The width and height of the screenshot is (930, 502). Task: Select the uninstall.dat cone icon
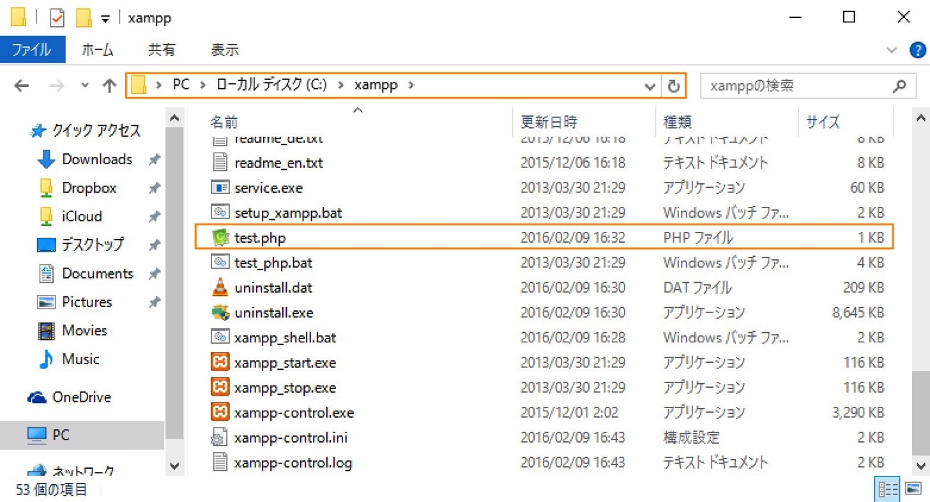[x=220, y=287]
